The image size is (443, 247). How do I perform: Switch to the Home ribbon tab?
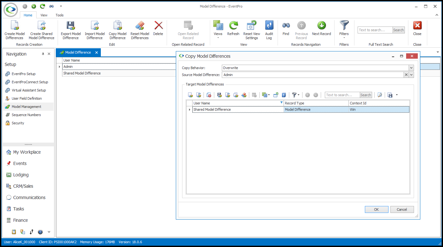[x=28, y=15]
